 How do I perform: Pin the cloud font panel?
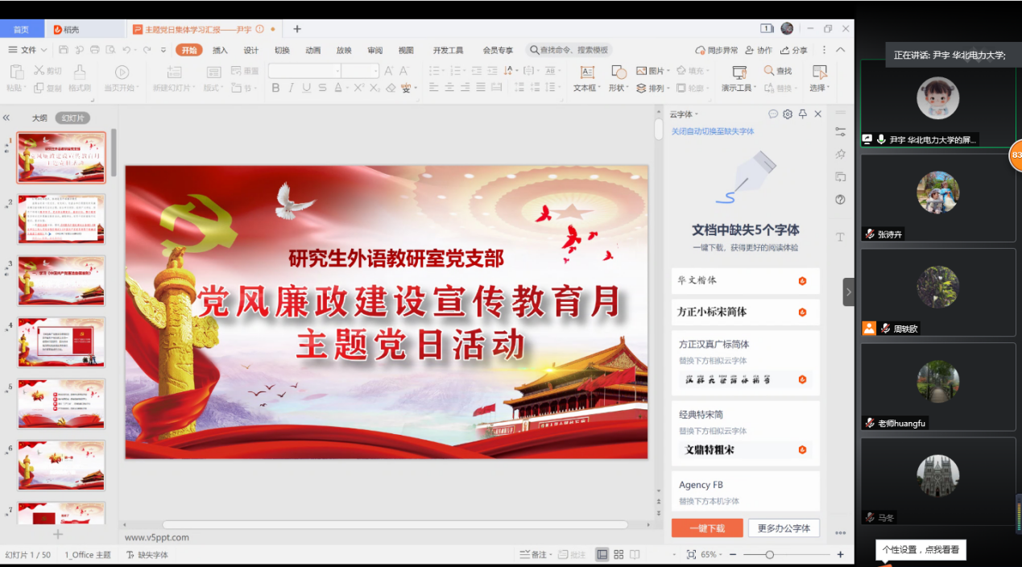[x=802, y=114]
